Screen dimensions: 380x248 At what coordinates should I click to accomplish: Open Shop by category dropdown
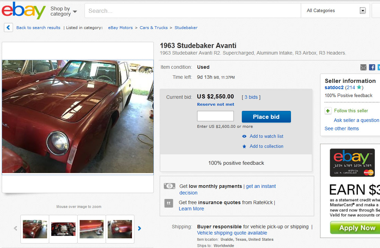[63, 11]
